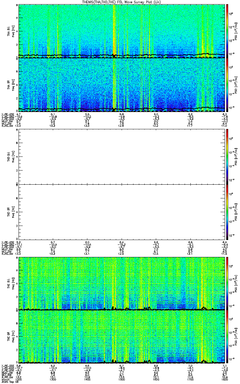Screen dimensions: 240x384
Task: Click the THE B-parallel PSD color bar
Action: tap(227, 337)
